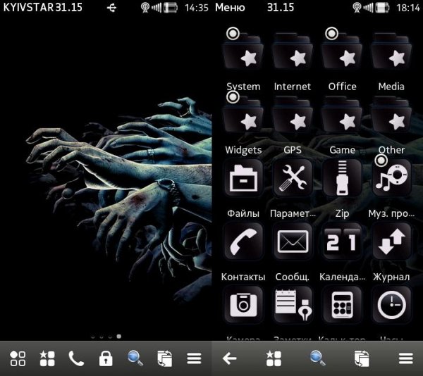Select the fourth highlighted home page indicator dot
Screen dimensions: 423x376
click(x=118, y=337)
